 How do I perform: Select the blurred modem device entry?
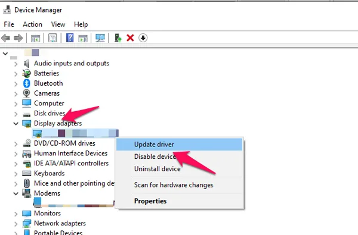tap(73, 203)
